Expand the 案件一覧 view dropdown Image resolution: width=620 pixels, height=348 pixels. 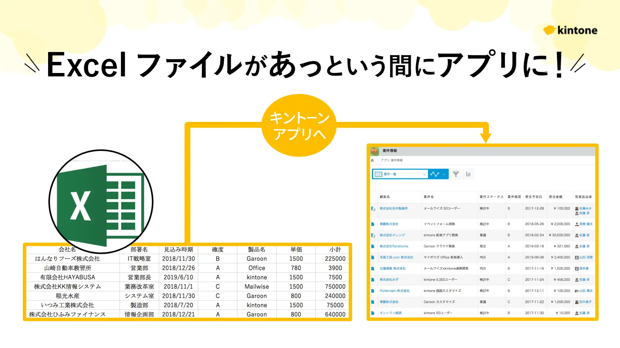click(x=424, y=174)
